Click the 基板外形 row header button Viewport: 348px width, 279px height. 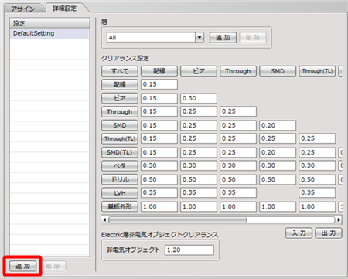tap(120, 206)
